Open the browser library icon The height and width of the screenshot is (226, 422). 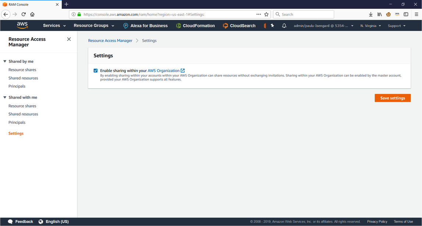pos(379,15)
